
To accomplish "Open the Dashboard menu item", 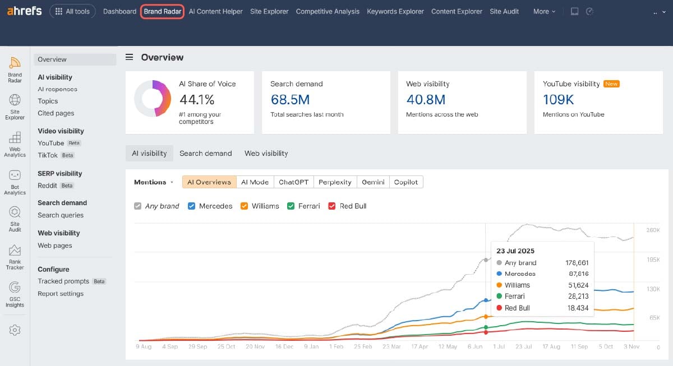I will coord(119,11).
